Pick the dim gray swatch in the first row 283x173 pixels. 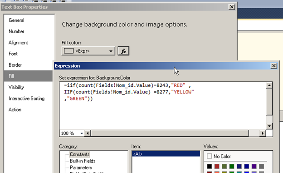tap(261, 166)
